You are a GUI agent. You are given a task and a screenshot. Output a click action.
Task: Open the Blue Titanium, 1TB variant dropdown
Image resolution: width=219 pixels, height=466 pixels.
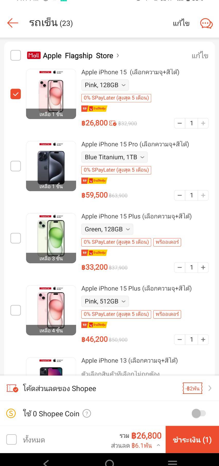pyautogui.click(x=114, y=157)
